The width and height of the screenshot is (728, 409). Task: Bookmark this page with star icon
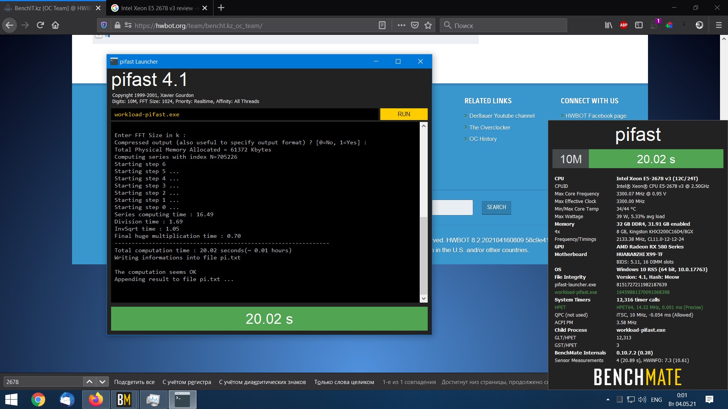[x=428, y=25]
